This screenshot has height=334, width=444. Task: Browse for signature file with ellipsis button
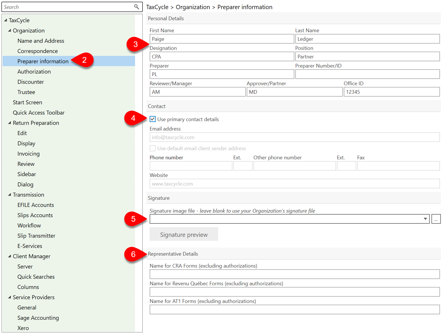(436, 219)
